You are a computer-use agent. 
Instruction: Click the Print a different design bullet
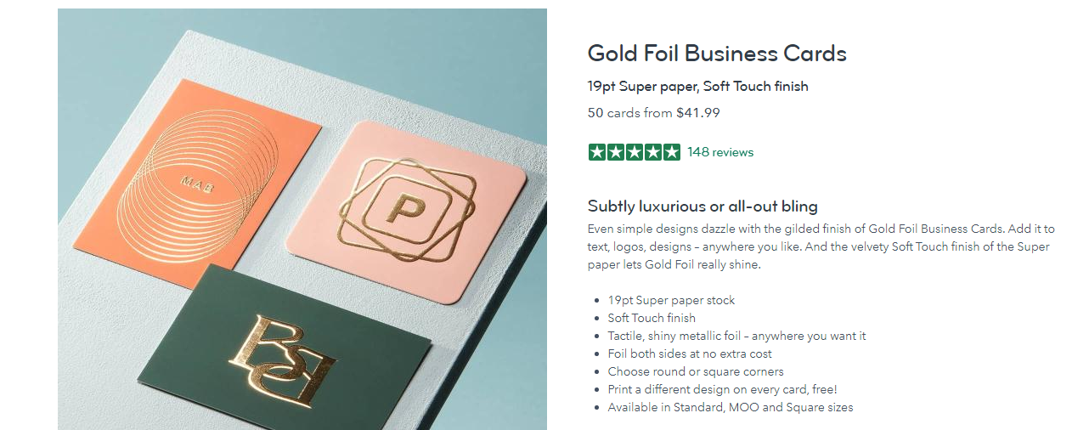click(x=722, y=389)
